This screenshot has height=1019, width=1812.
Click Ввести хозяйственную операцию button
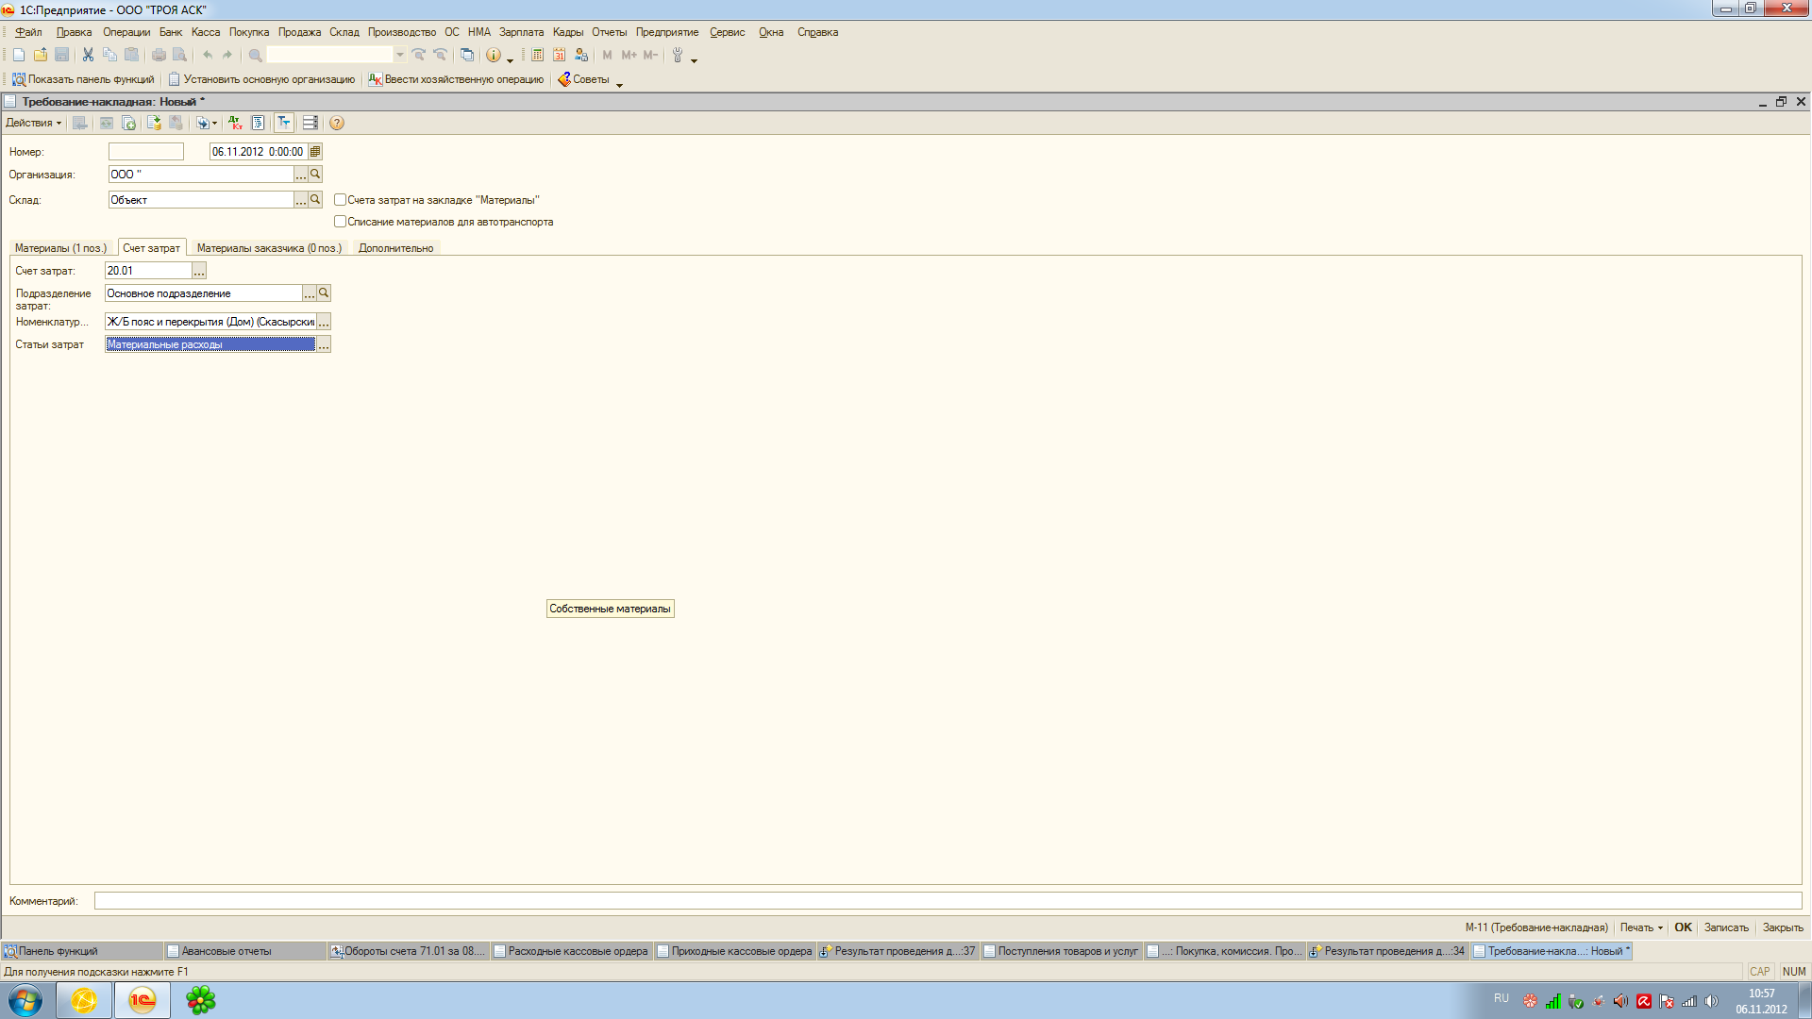click(456, 79)
